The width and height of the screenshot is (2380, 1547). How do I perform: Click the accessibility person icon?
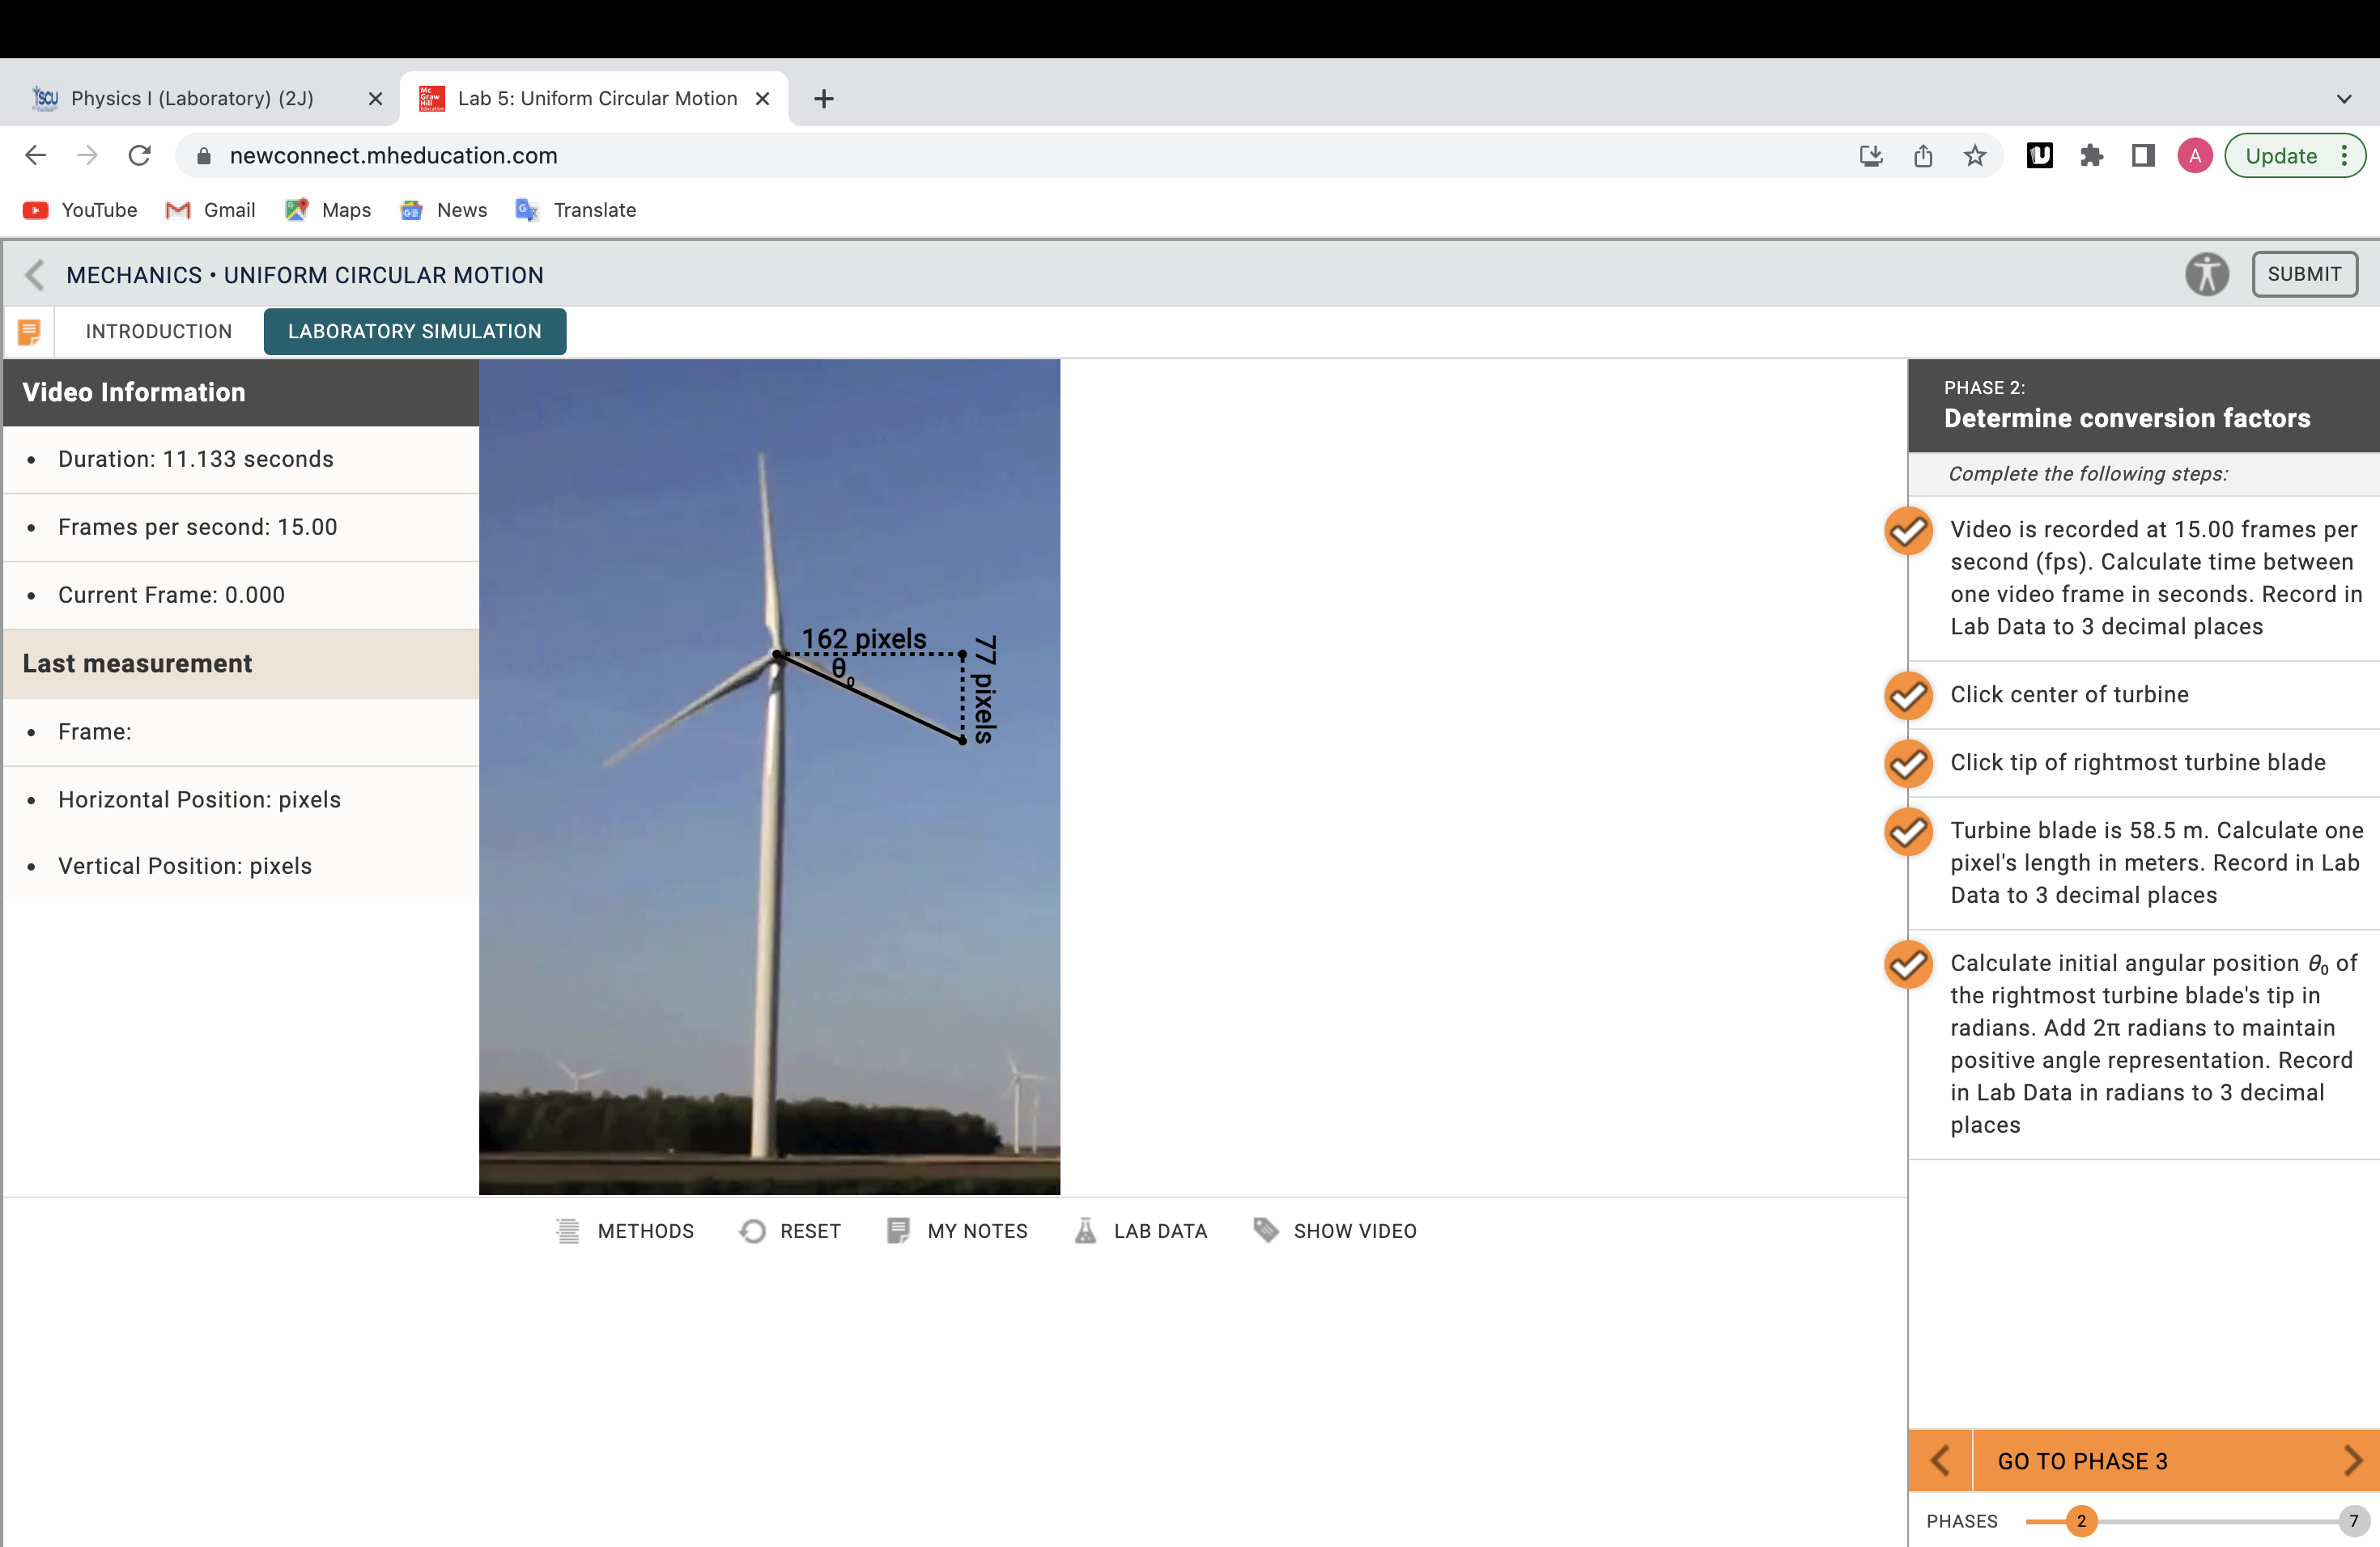(x=2208, y=273)
